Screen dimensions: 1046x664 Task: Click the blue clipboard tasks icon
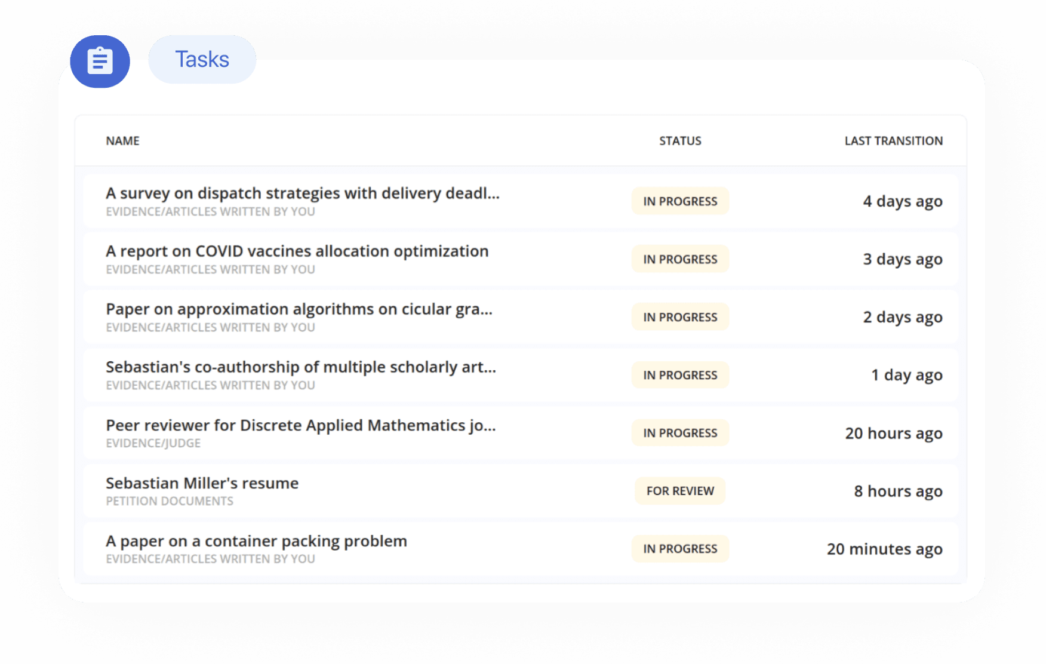pyautogui.click(x=100, y=61)
